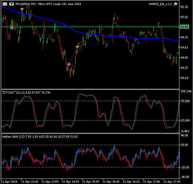Click Heiken Ashi scale level -20.00
The height and width of the screenshot is (184, 193).
[185, 168]
